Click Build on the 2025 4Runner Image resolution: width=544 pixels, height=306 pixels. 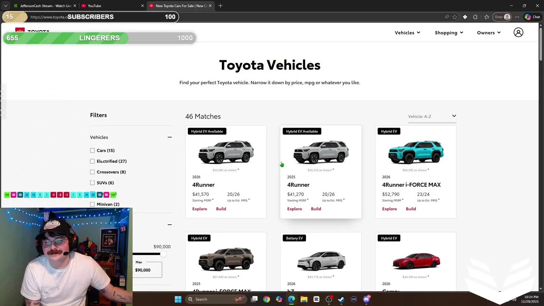coord(316,209)
